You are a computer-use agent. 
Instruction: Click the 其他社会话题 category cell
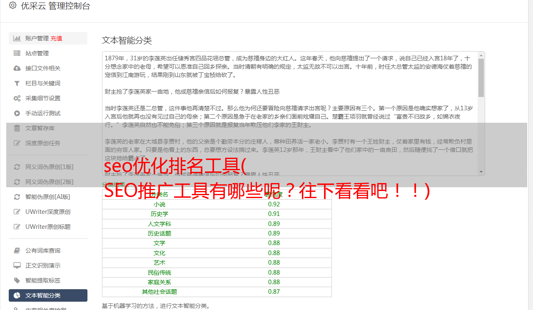click(159, 292)
